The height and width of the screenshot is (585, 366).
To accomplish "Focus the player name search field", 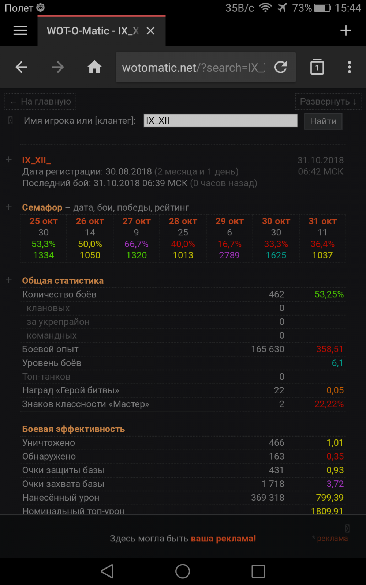I will tap(221, 121).
